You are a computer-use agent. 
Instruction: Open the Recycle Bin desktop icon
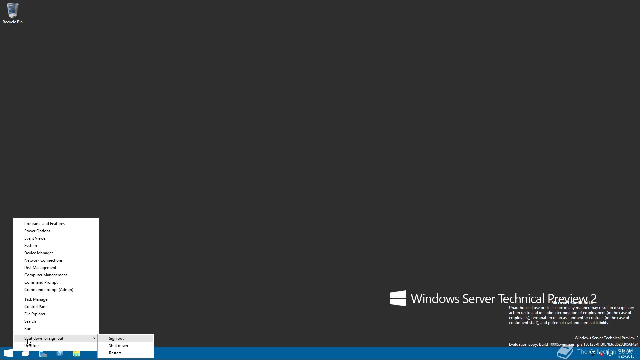(x=12, y=13)
